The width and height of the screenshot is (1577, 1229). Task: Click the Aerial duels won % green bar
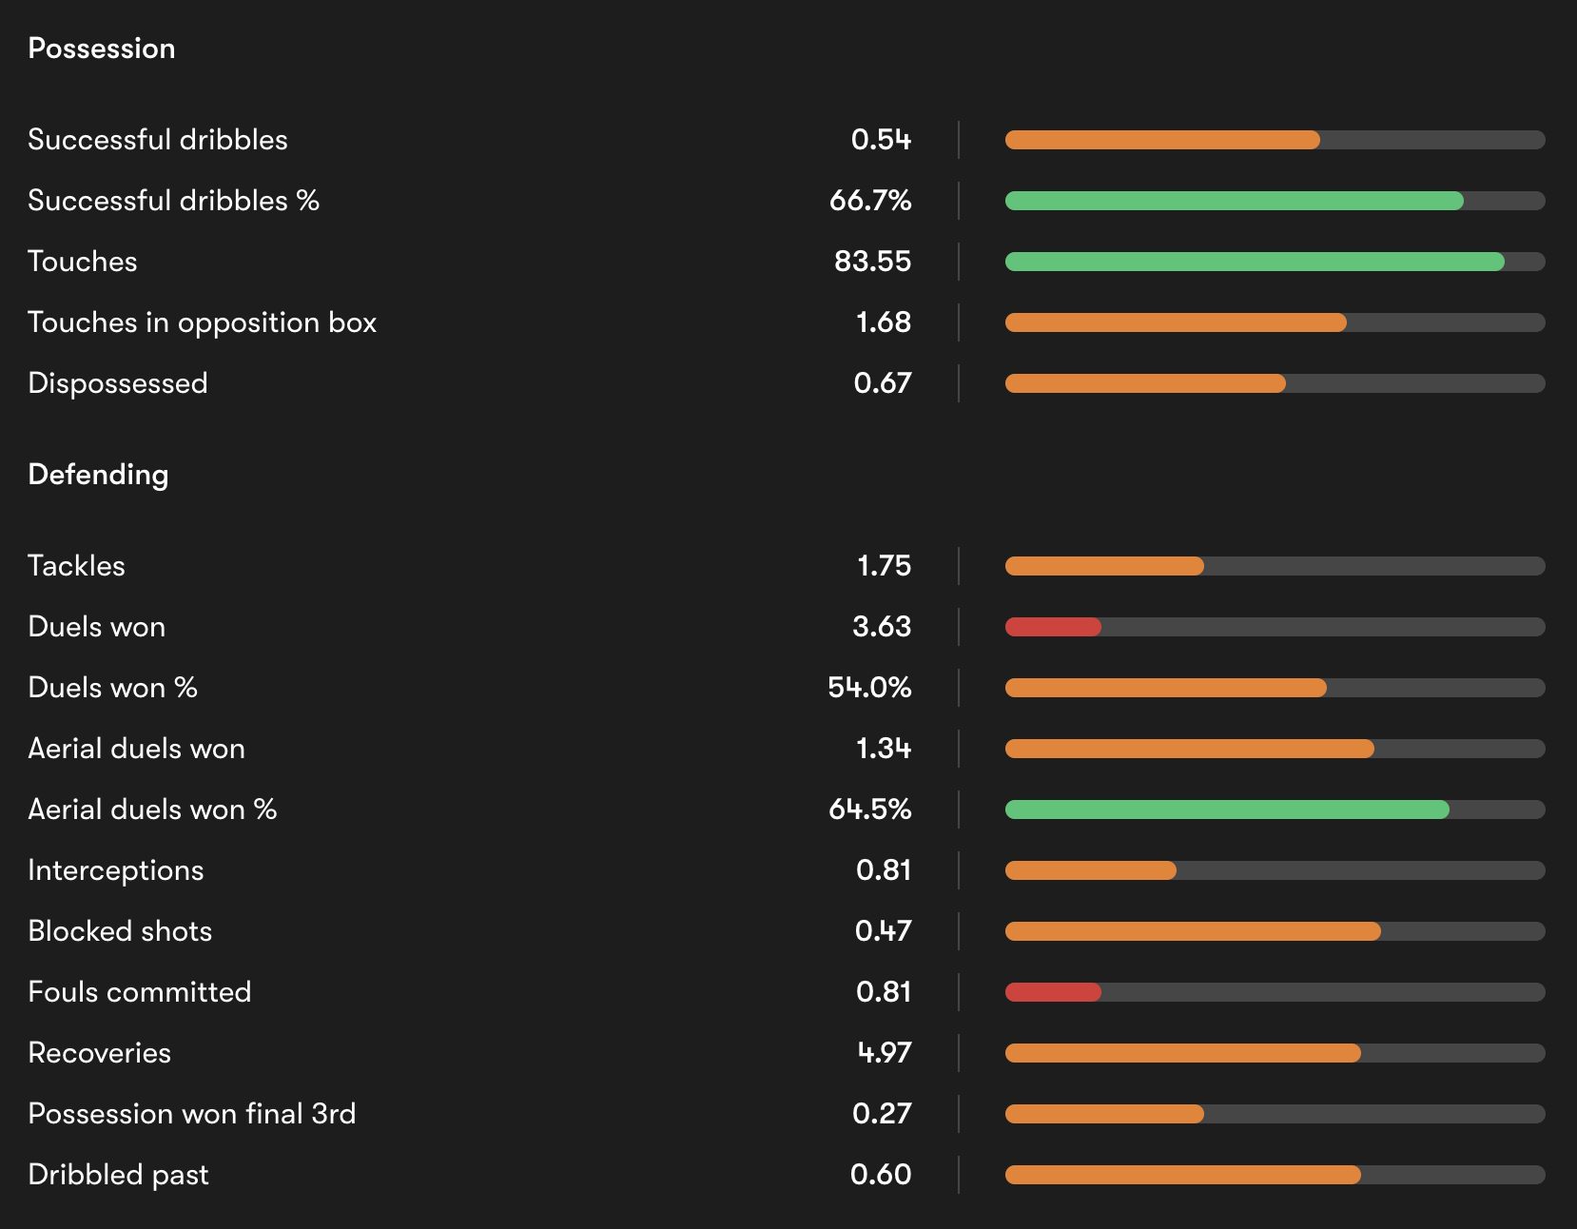point(1227,810)
